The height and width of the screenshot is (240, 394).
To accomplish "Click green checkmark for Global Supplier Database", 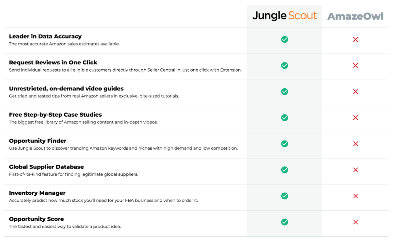I will [x=284, y=170].
